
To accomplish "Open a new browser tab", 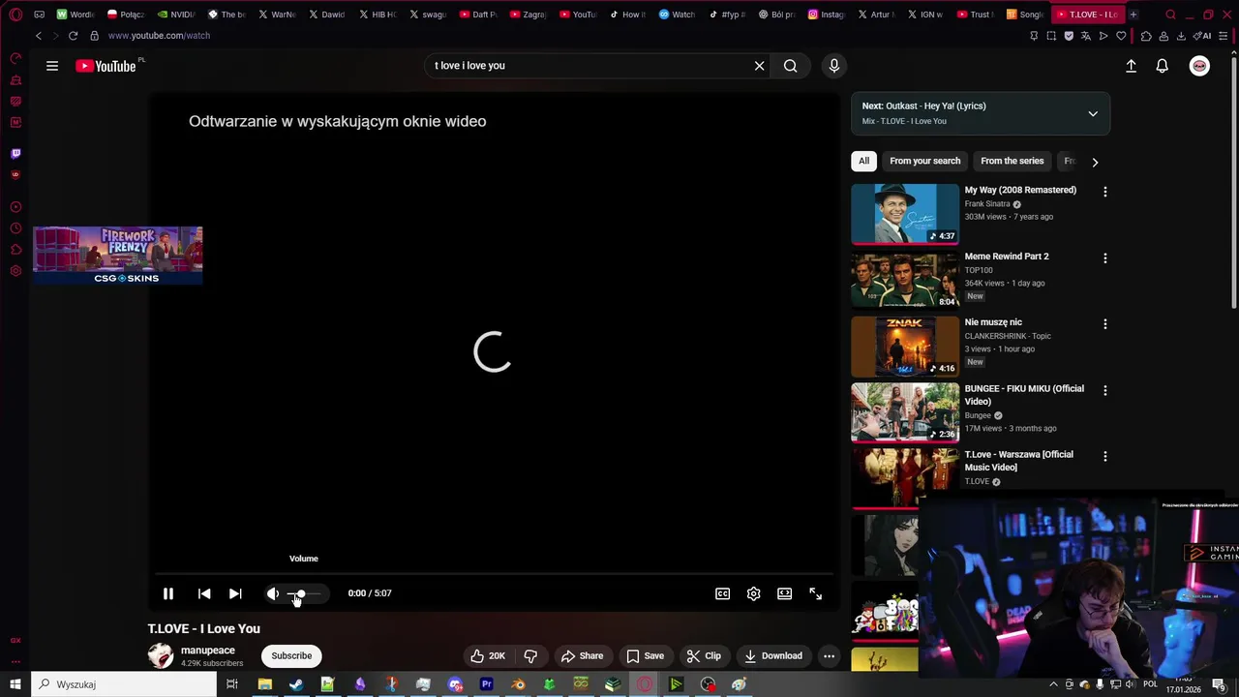I will (x=1133, y=15).
